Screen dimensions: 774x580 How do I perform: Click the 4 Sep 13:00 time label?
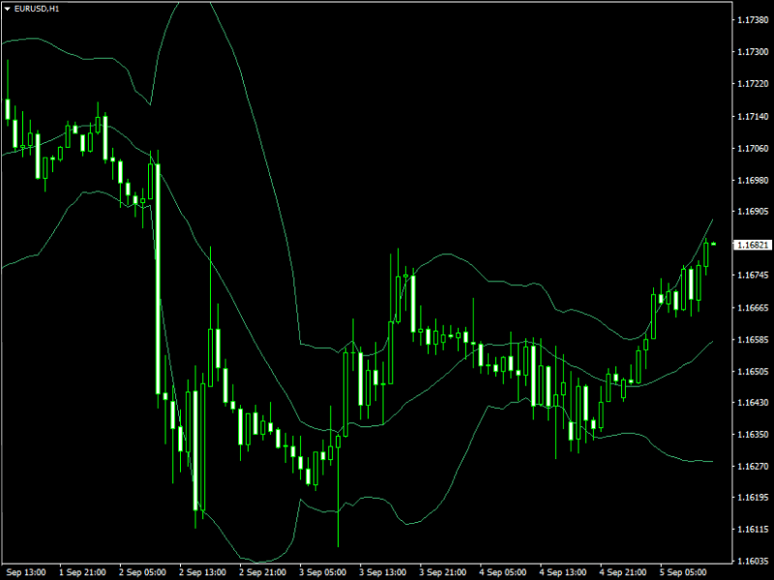pyautogui.click(x=563, y=572)
